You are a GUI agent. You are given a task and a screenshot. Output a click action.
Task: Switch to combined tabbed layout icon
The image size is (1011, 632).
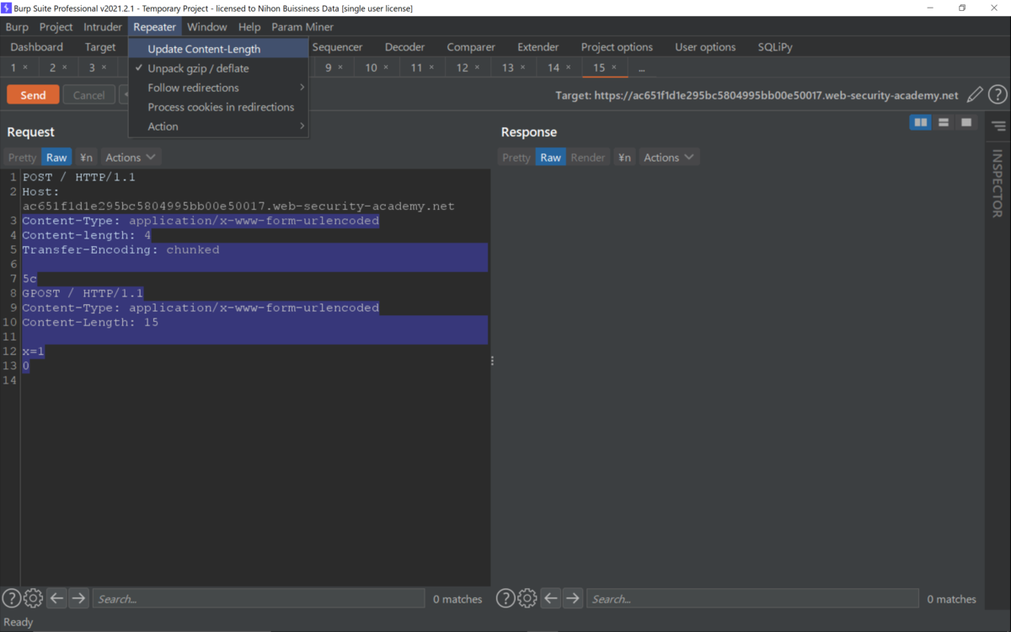pos(966,123)
